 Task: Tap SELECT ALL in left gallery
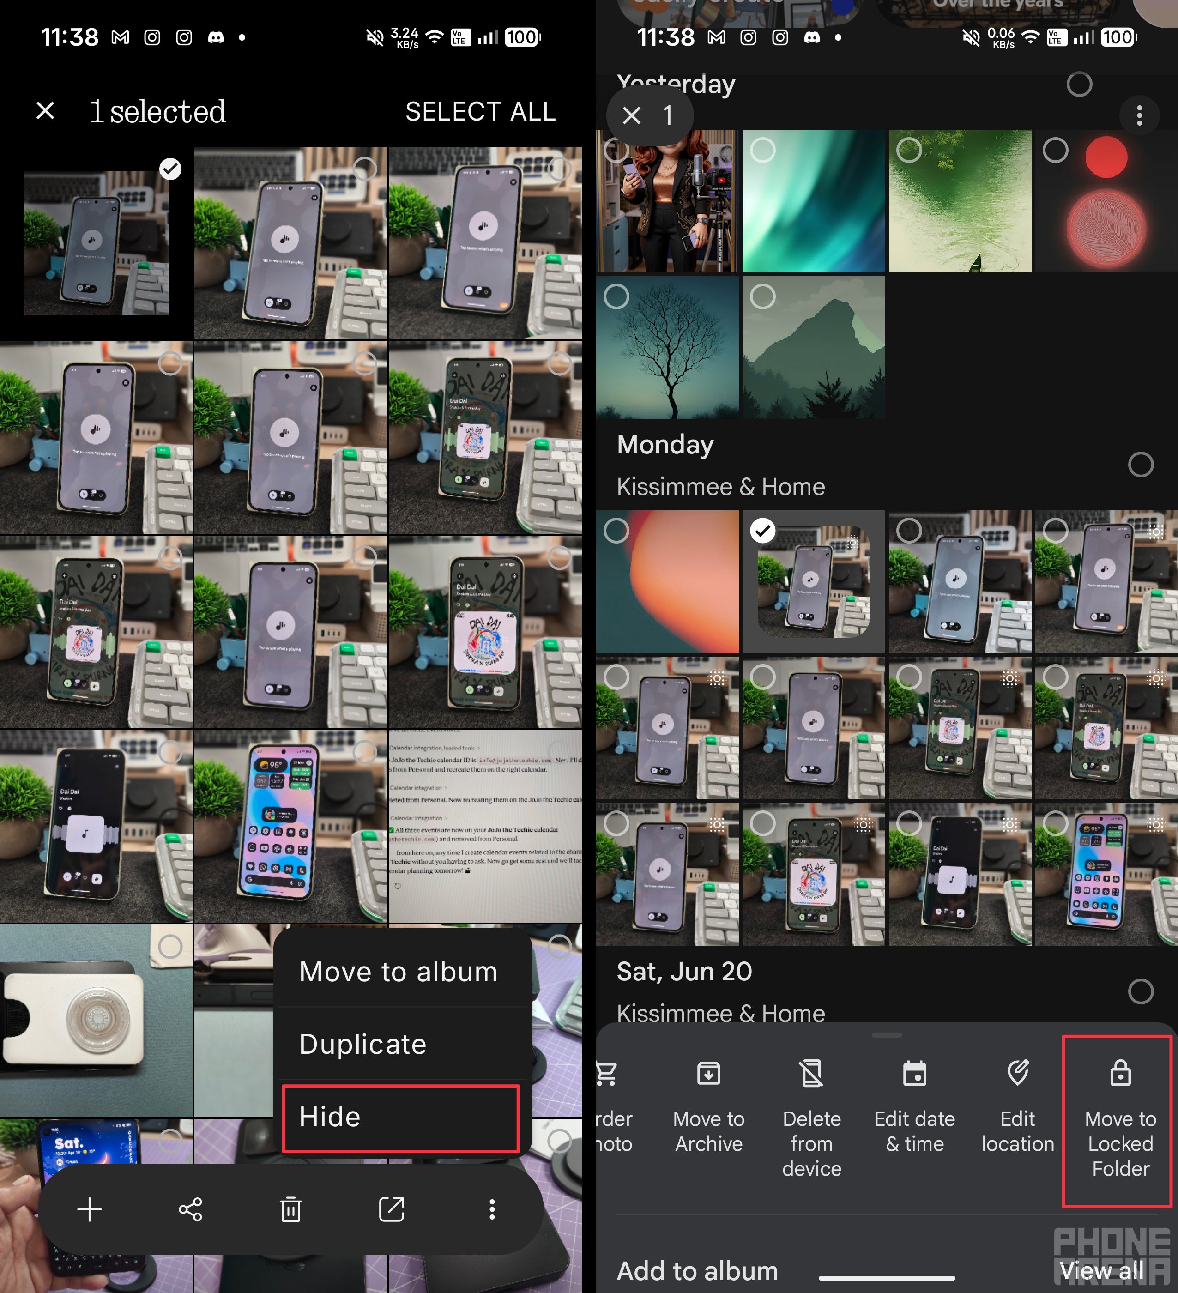click(480, 112)
